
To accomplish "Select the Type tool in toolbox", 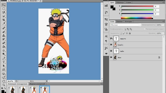I will click(4, 62).
